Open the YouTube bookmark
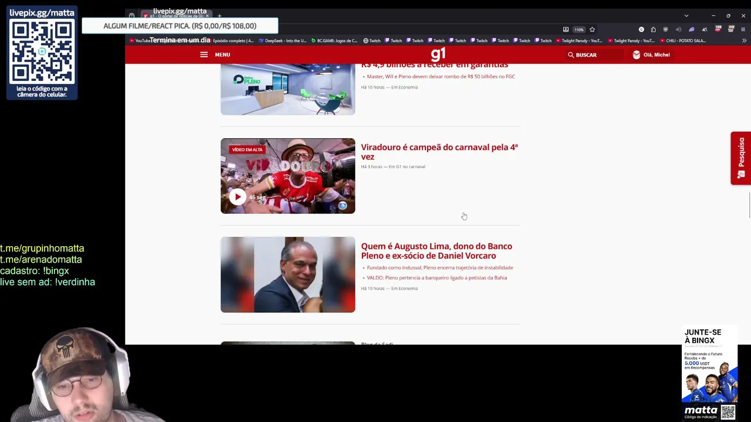Viewport: 751px width, 422px height. point(140,40)
